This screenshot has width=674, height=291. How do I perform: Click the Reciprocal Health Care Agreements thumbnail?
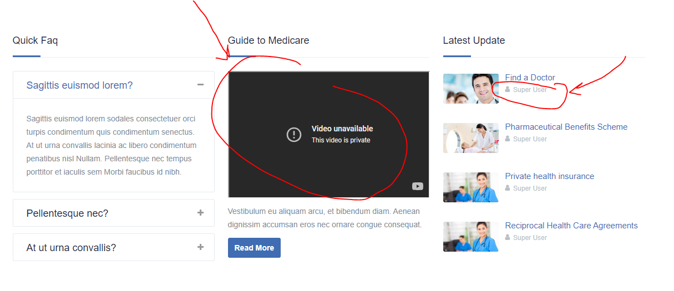(x=471, y=237)
